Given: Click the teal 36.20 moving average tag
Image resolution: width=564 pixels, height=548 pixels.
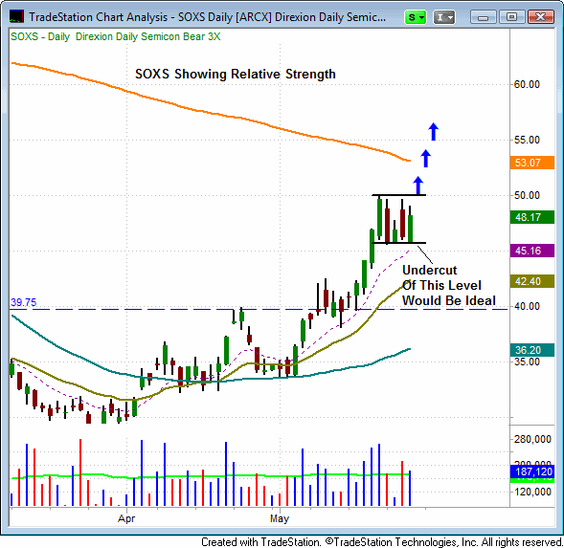Looking at the screenshot, I should (532, 350).
